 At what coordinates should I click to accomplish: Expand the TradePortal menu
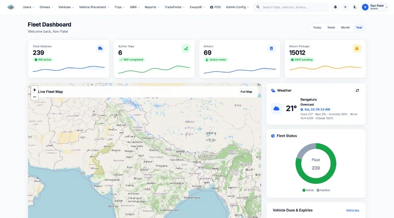tap(174, 7)
